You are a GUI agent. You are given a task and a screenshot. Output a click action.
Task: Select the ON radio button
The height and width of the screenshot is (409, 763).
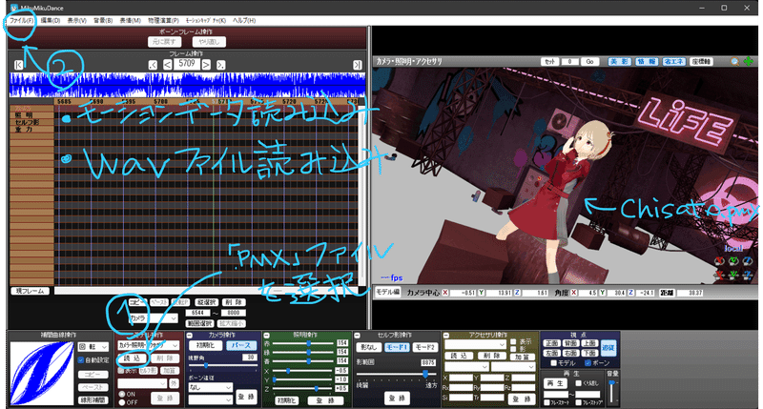[122, 394]
